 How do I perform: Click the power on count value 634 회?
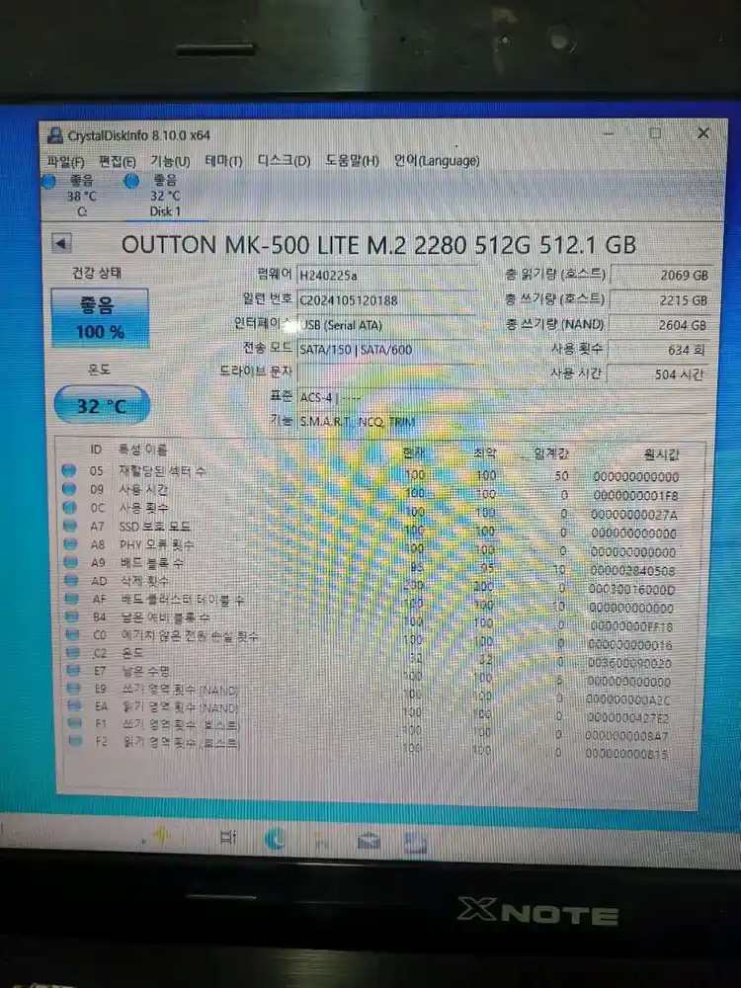(658, 350)
